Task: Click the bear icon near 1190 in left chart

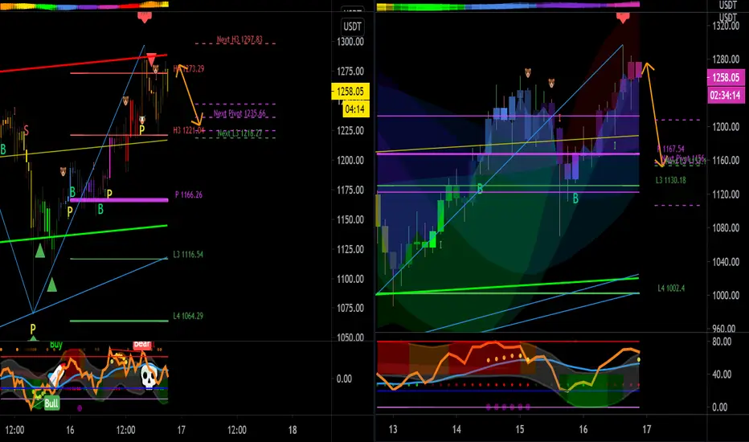Action: click(x=63, y=171)
